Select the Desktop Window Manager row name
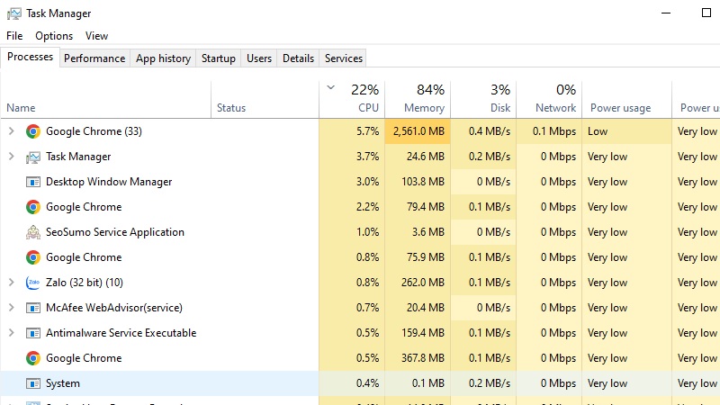720x405 pixels. point(109,182)
